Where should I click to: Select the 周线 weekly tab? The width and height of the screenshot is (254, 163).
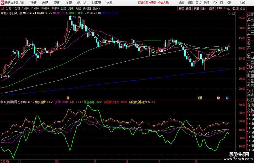[x=71, y=8]
